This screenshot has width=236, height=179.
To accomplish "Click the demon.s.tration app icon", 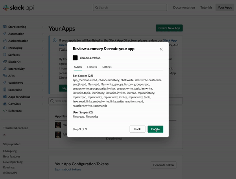I will (x=75, y=58).
